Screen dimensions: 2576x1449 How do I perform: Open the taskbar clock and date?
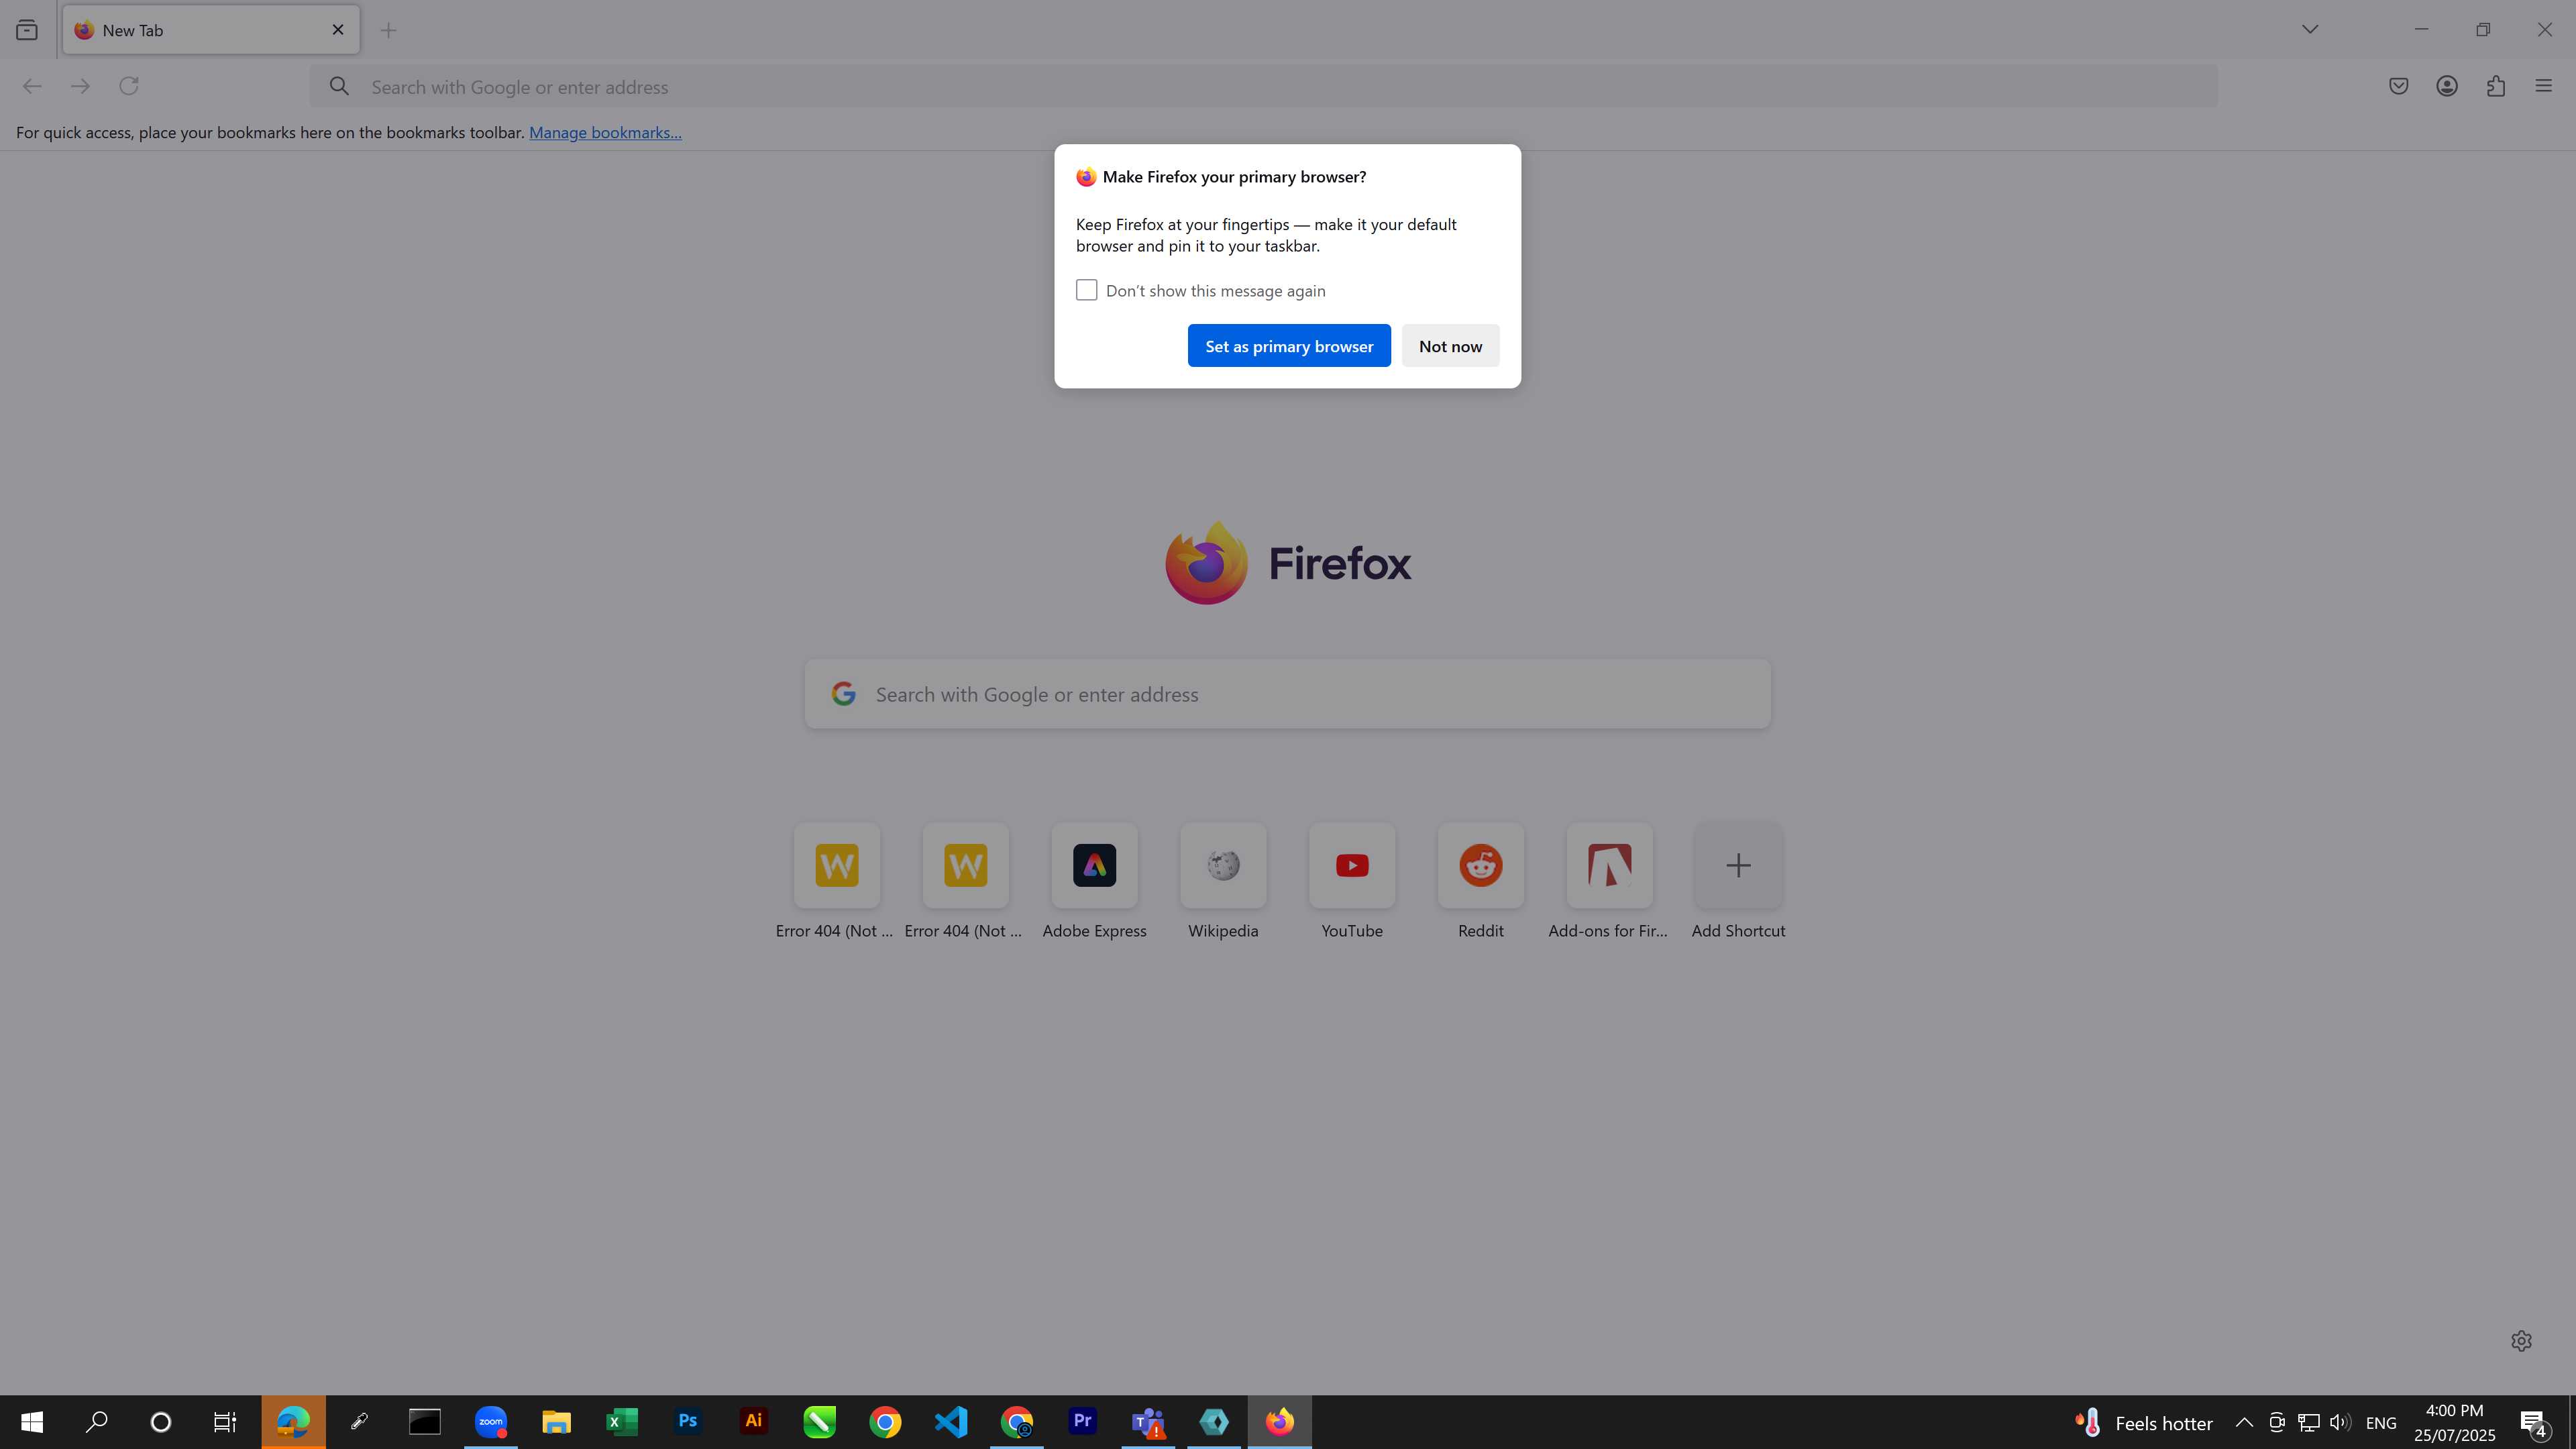[x=2455, y=1423]
